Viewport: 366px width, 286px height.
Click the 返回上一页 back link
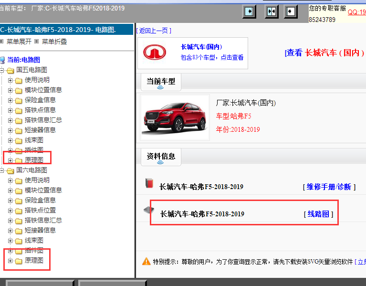[154, 31]
